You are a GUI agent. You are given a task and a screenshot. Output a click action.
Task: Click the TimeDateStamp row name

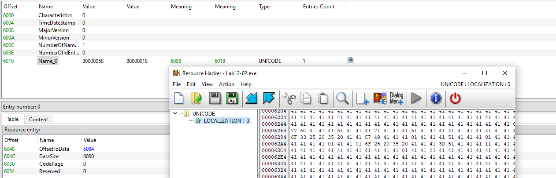(x=56, y=23)
